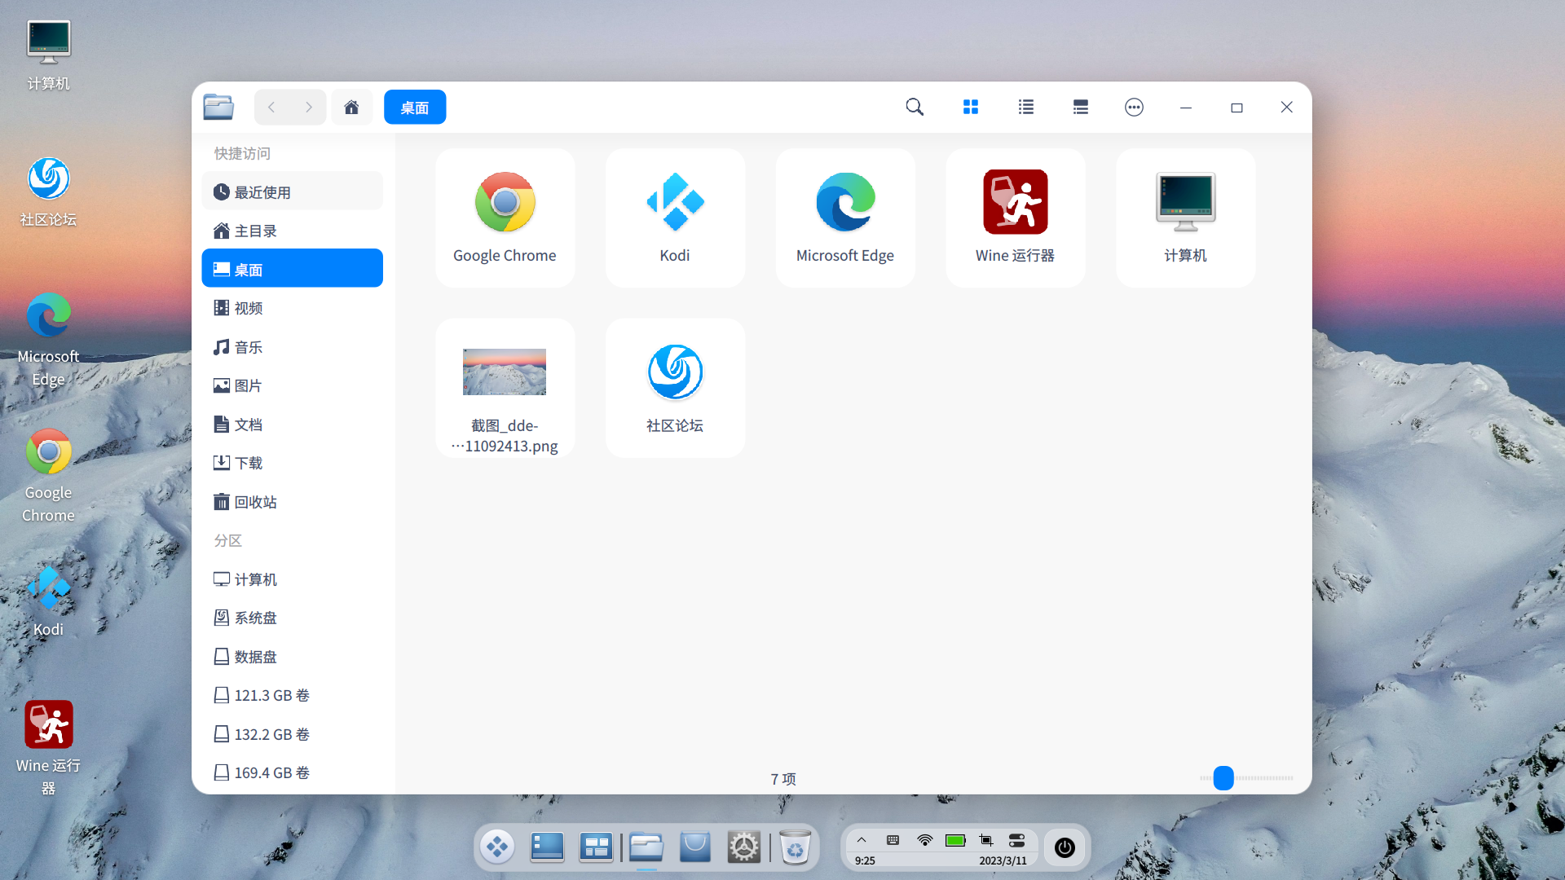Open the more options menu
1565x880 pixels.
tap(1134, 107)
